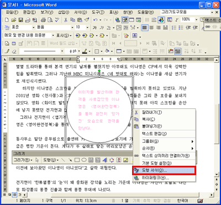Paste clipboard from the standard toolbar

pos(80,20)
